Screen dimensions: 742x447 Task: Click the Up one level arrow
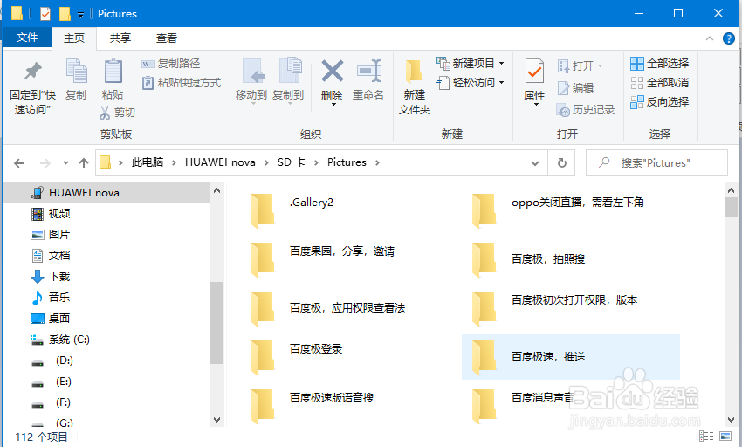point(84,163)
